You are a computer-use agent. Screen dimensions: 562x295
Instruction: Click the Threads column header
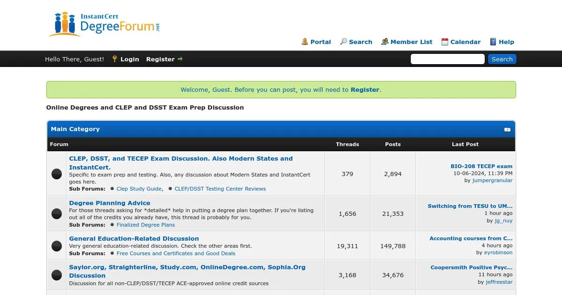(x=348, y=144)
